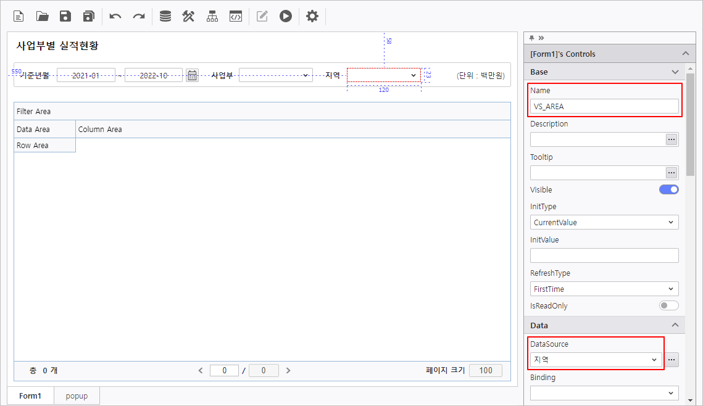This screenshot has height=406, width=703.
Task: Click the undo arrow icon
Action: (115, 17)
